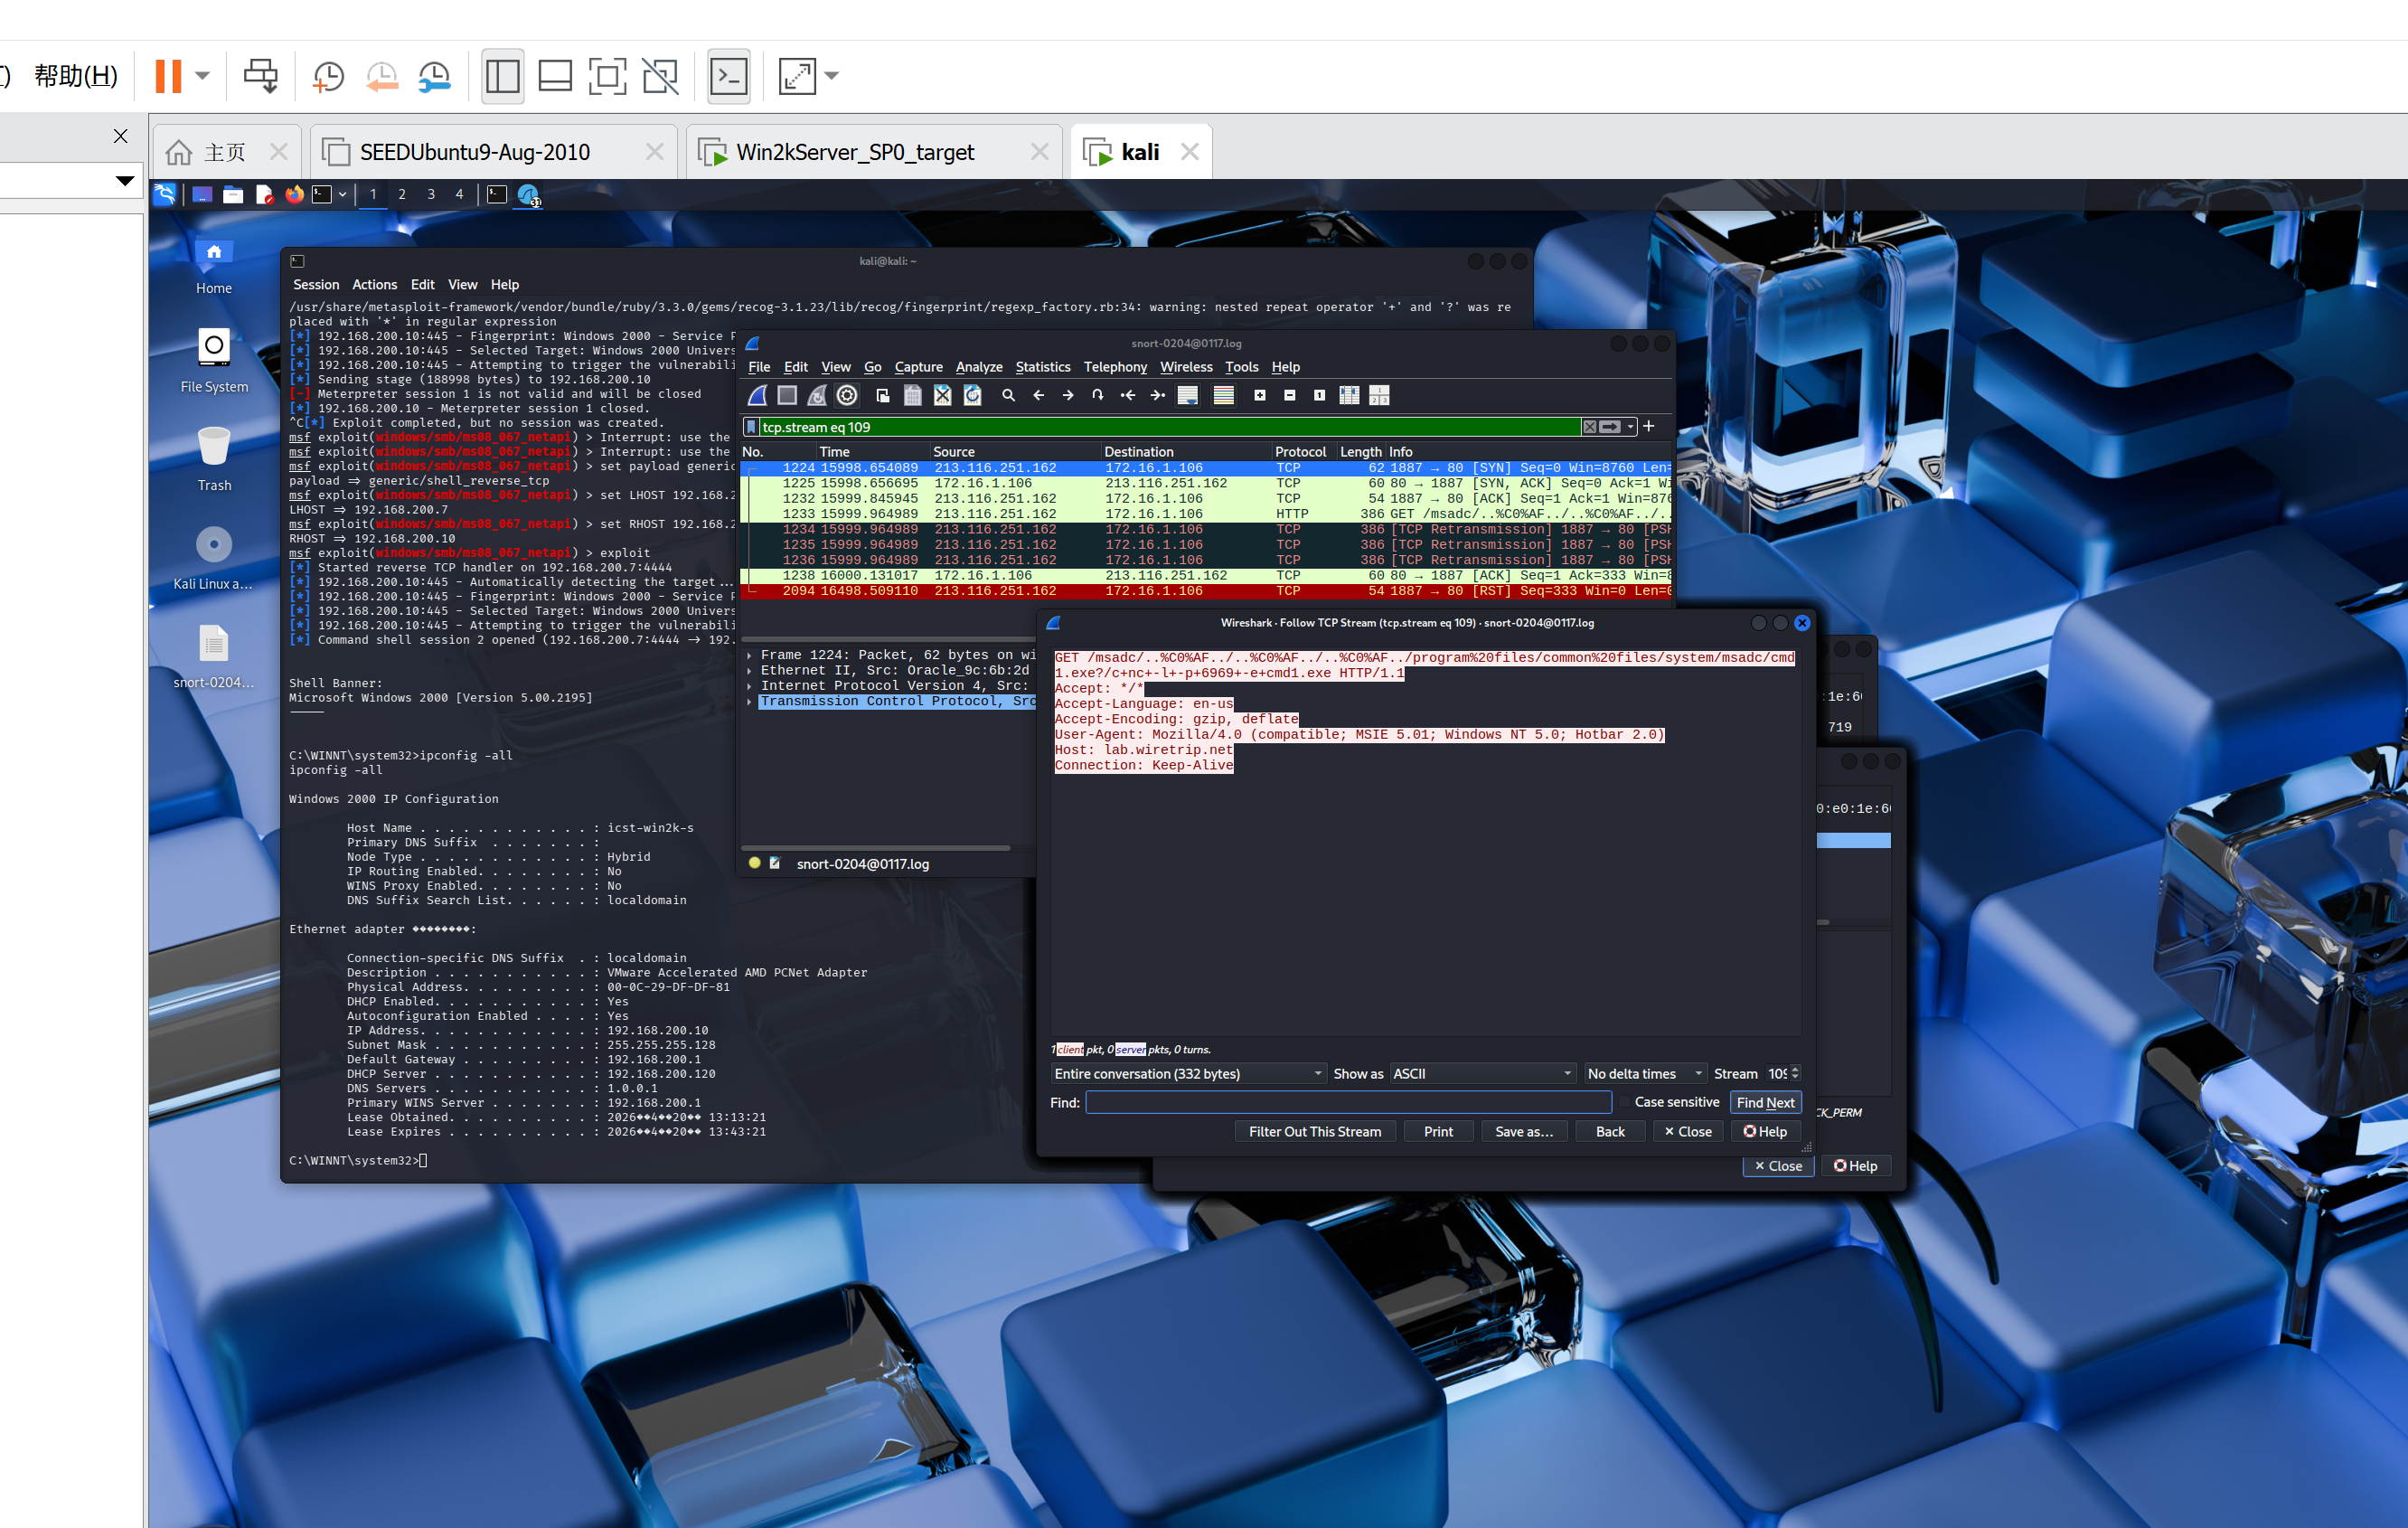Viewport: 2408px width, 1528px height.
Task: Start capturing packets with shark fin icon
Action: point(757,395)
